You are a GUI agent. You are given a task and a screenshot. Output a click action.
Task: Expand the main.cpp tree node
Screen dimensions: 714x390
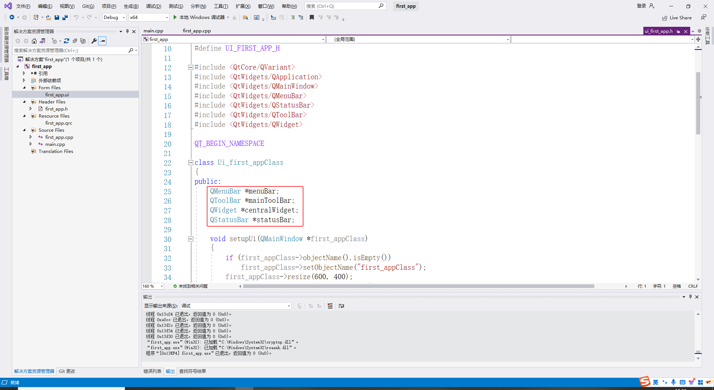(31, 144)
